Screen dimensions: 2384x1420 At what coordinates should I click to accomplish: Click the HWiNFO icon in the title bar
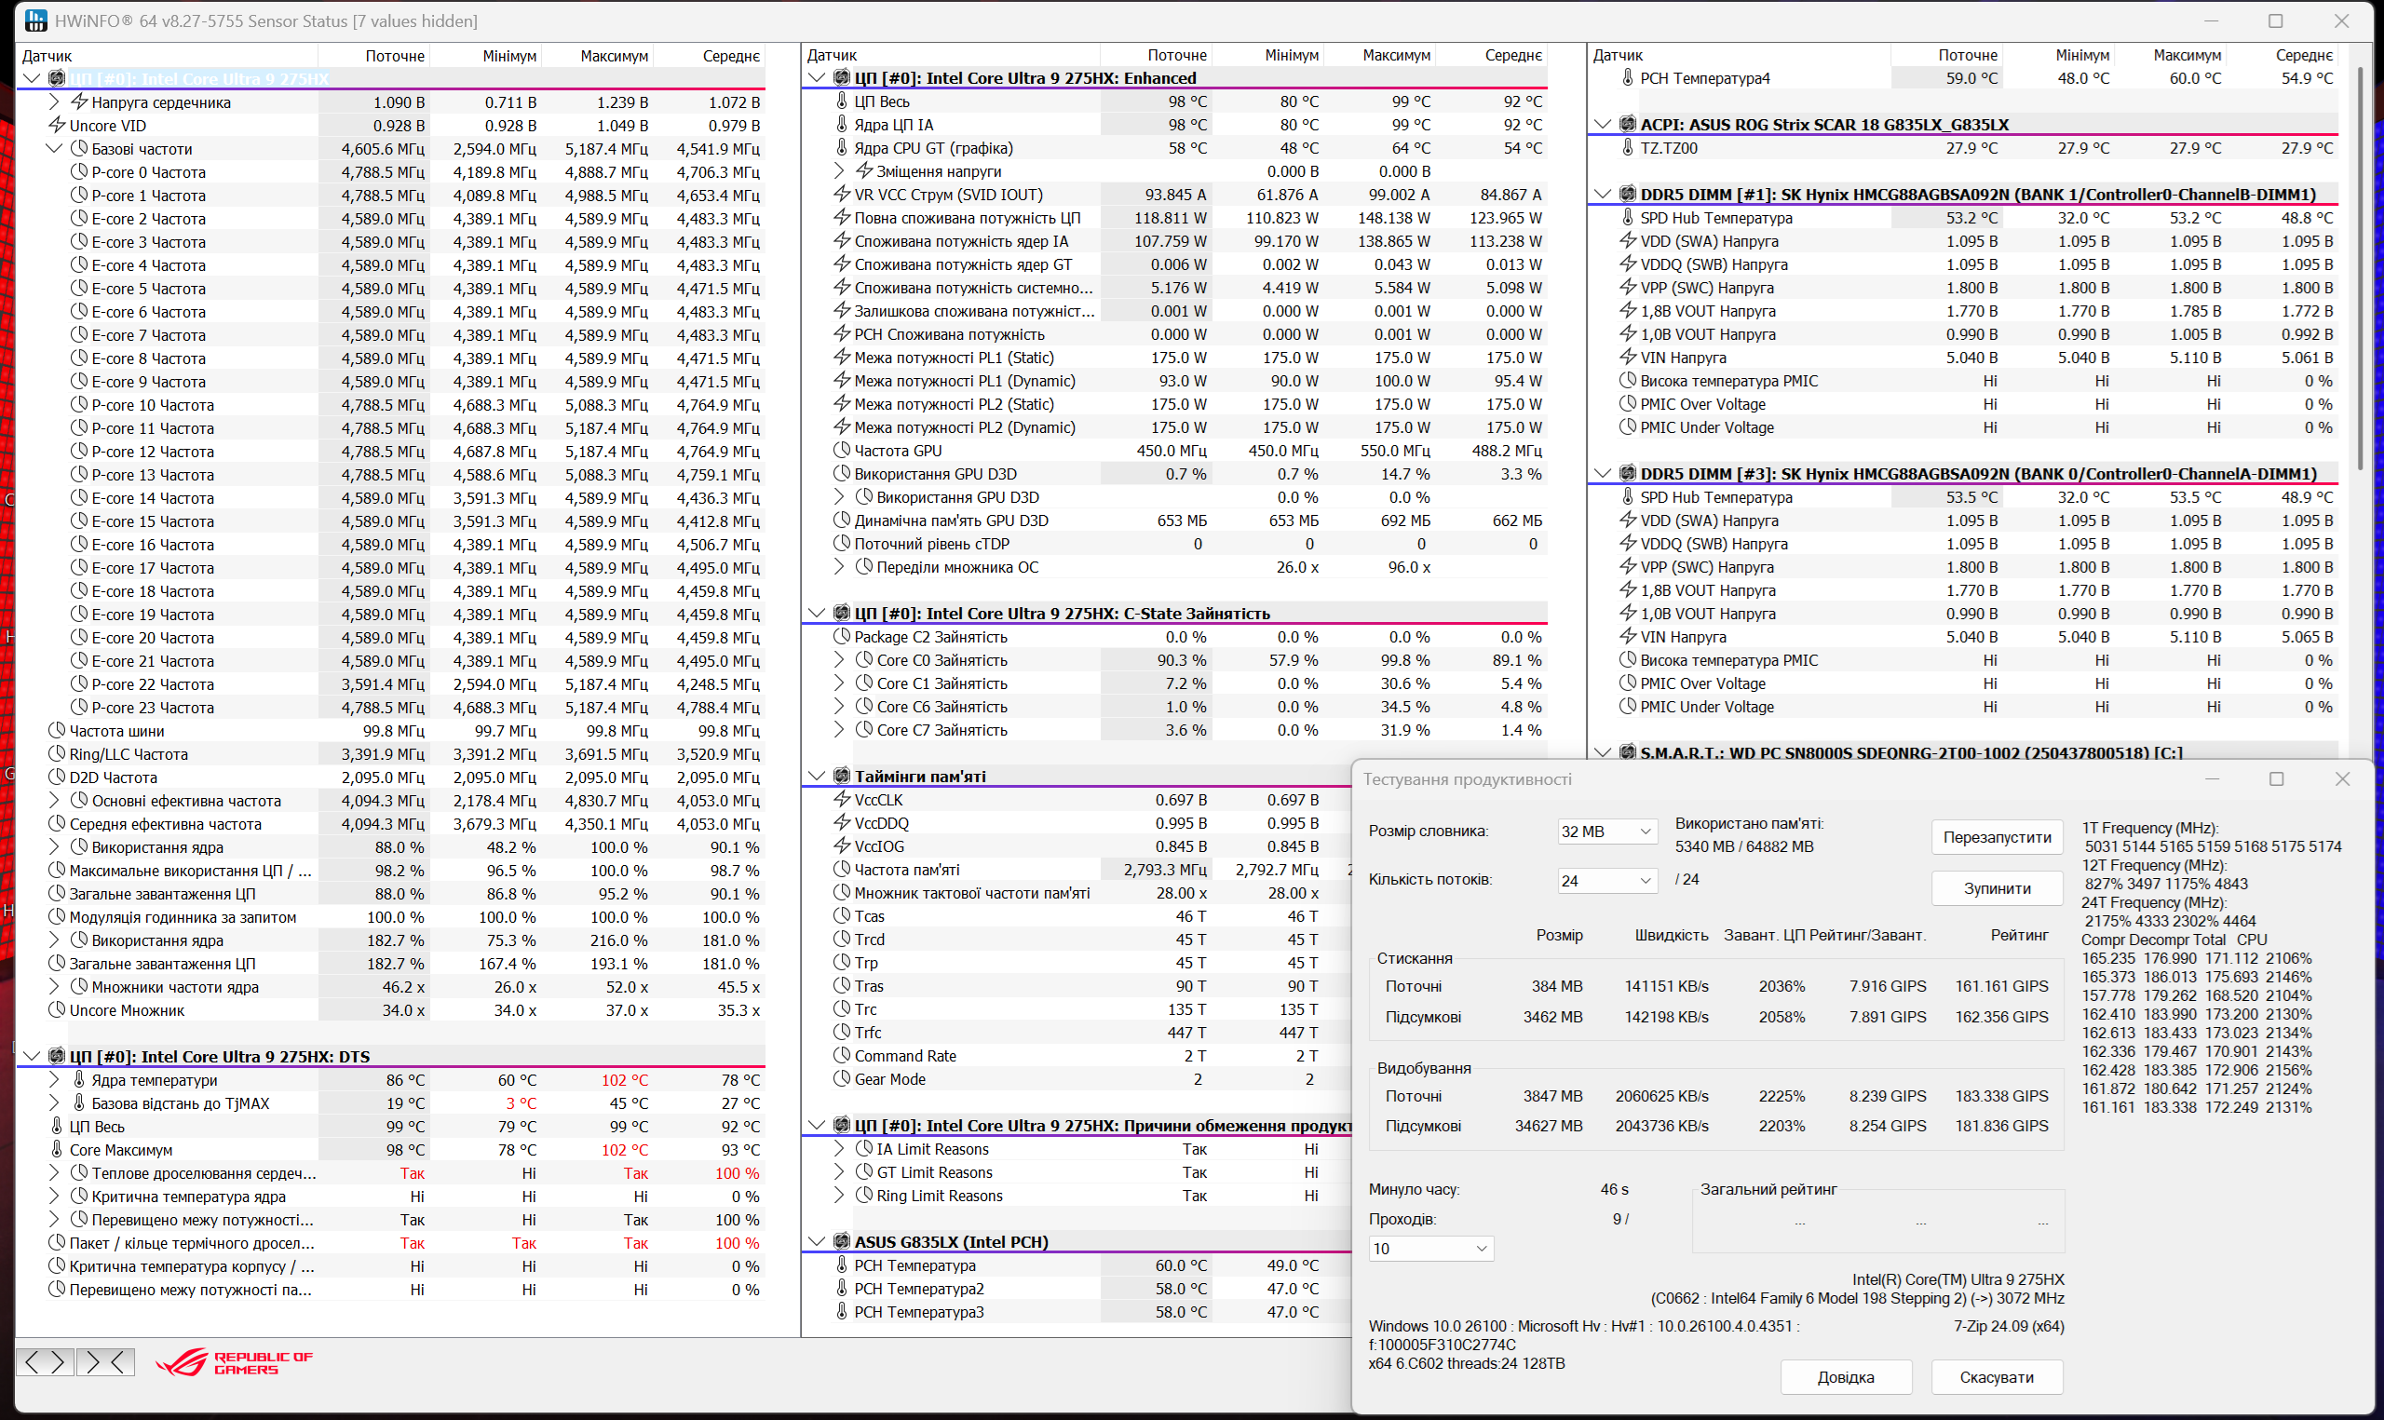pyautogui.click(x=35, y=20)
